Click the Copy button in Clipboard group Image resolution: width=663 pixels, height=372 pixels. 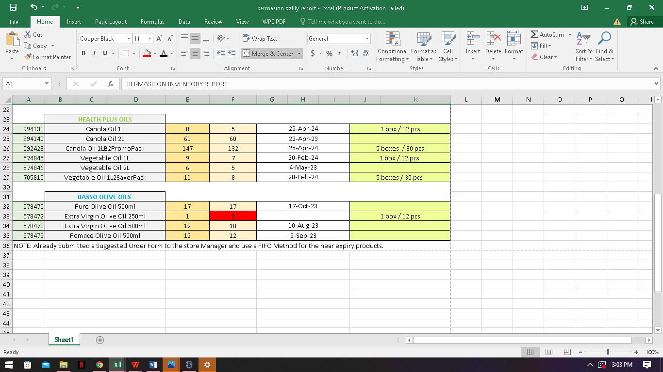pos(35,46)
